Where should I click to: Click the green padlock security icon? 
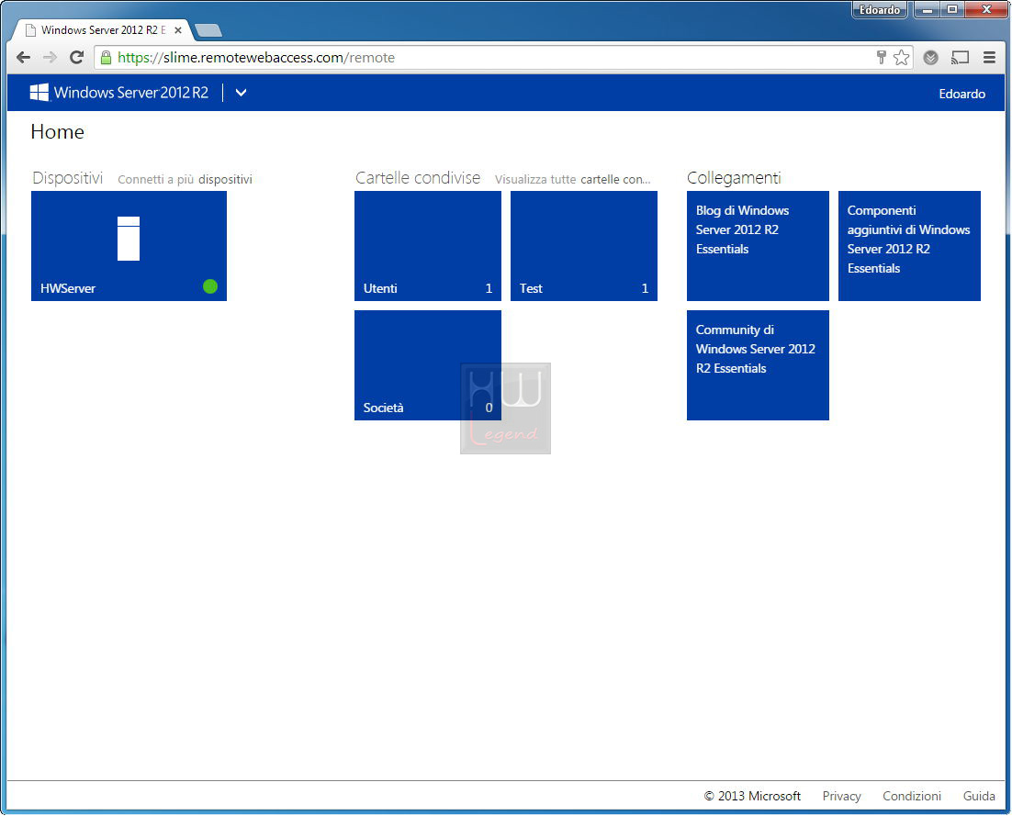[x=106, y=58]
